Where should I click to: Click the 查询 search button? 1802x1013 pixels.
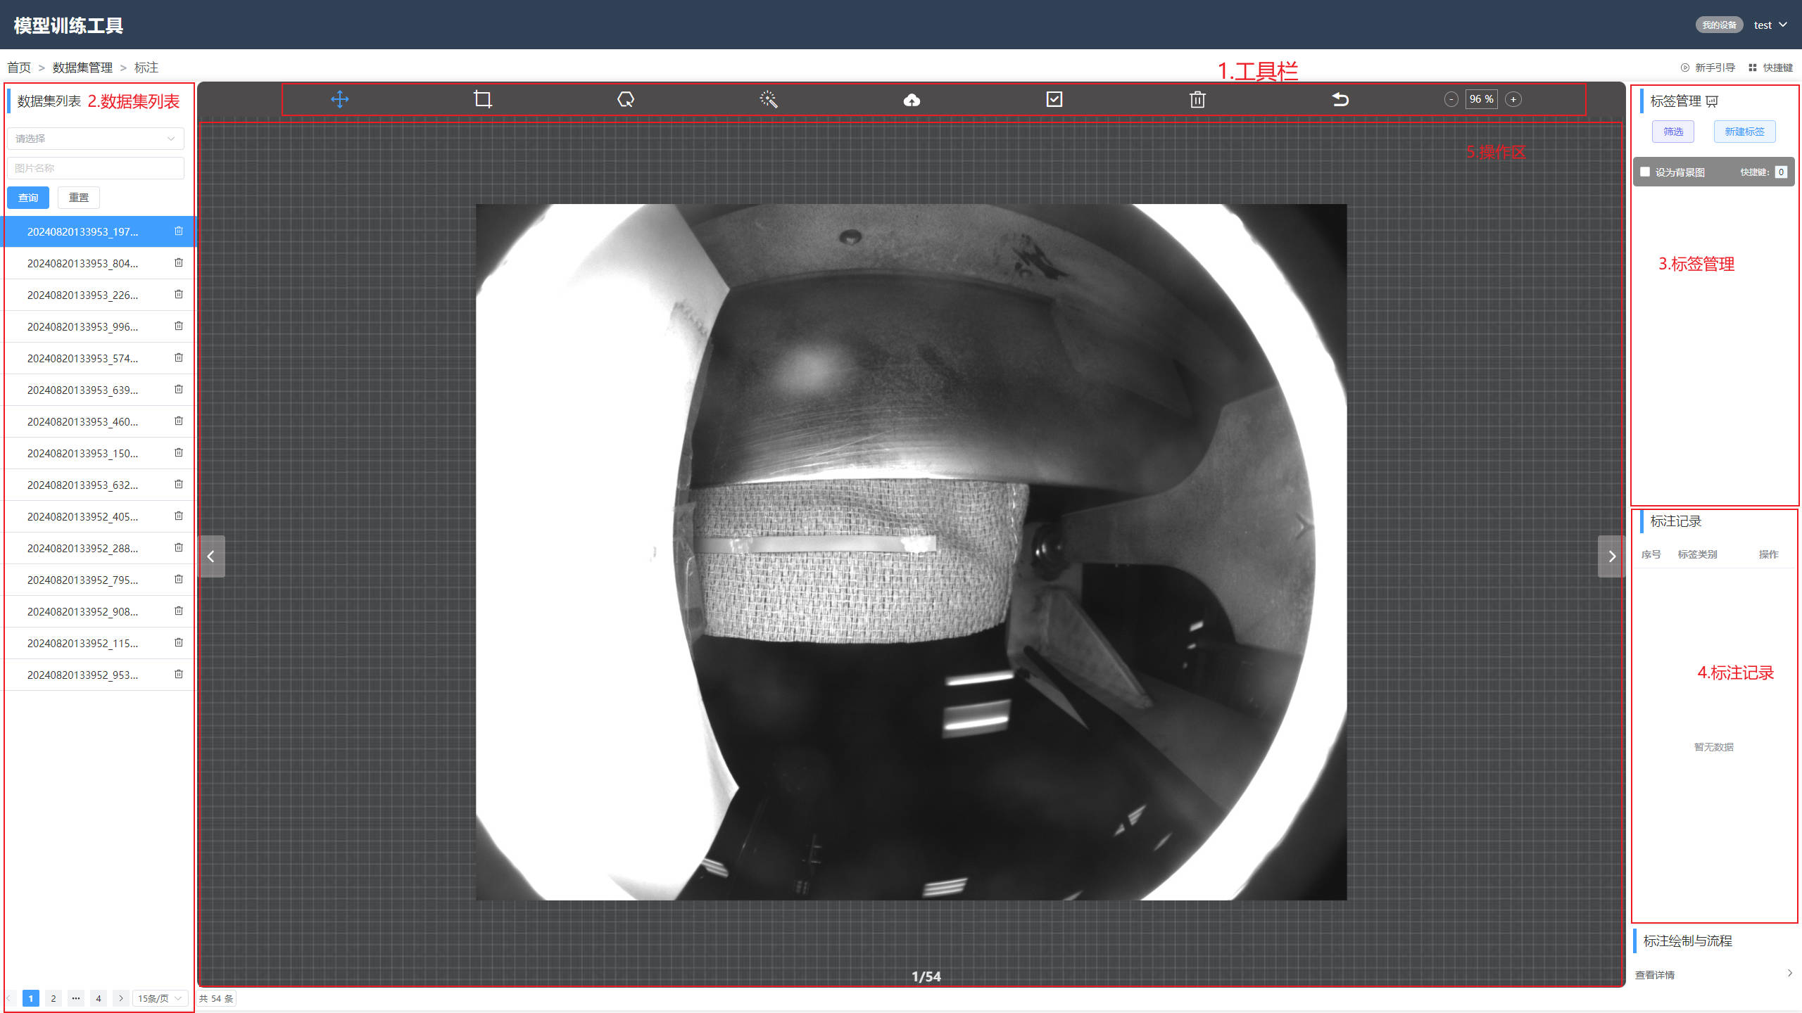[x=28, y=198]
